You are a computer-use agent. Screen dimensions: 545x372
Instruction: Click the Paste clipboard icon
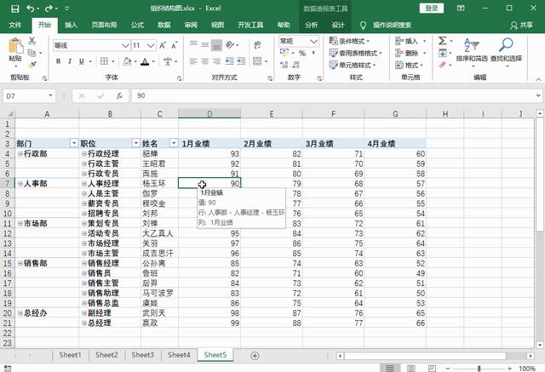tap(15, 47)
